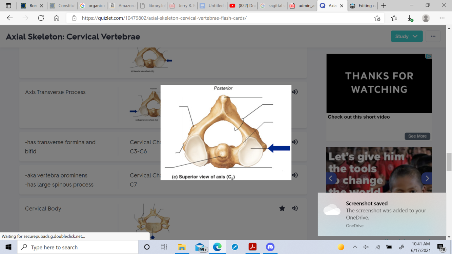Switch to the organic Google tab
Image resolution: width=452 pixels, height=254 pixels.
pos(92,5)
